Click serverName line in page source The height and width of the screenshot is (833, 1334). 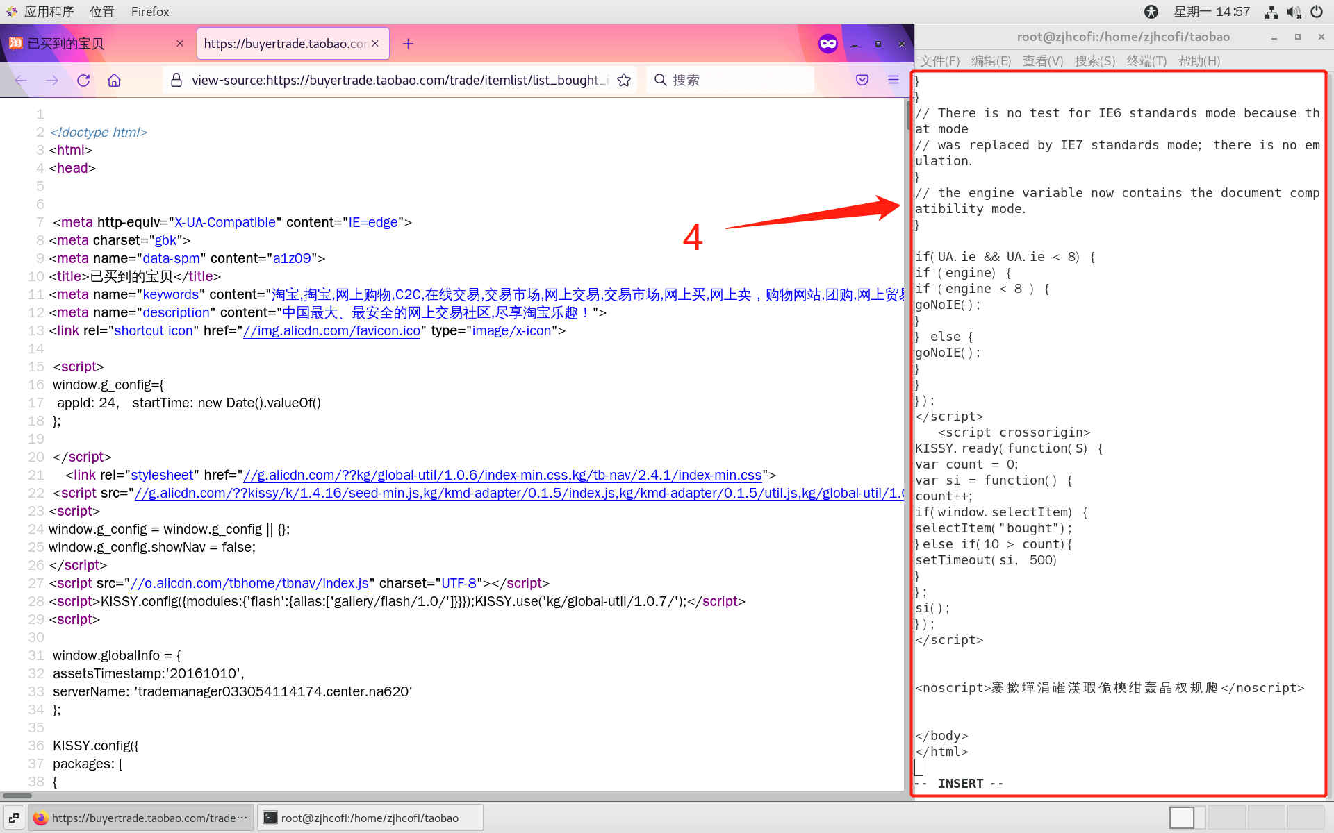point(233,692)
